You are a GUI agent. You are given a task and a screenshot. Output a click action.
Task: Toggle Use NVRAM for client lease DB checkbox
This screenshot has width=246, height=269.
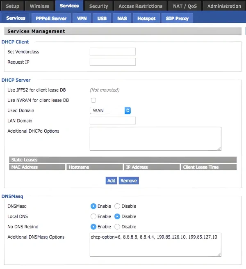click(x=93, y=100)
